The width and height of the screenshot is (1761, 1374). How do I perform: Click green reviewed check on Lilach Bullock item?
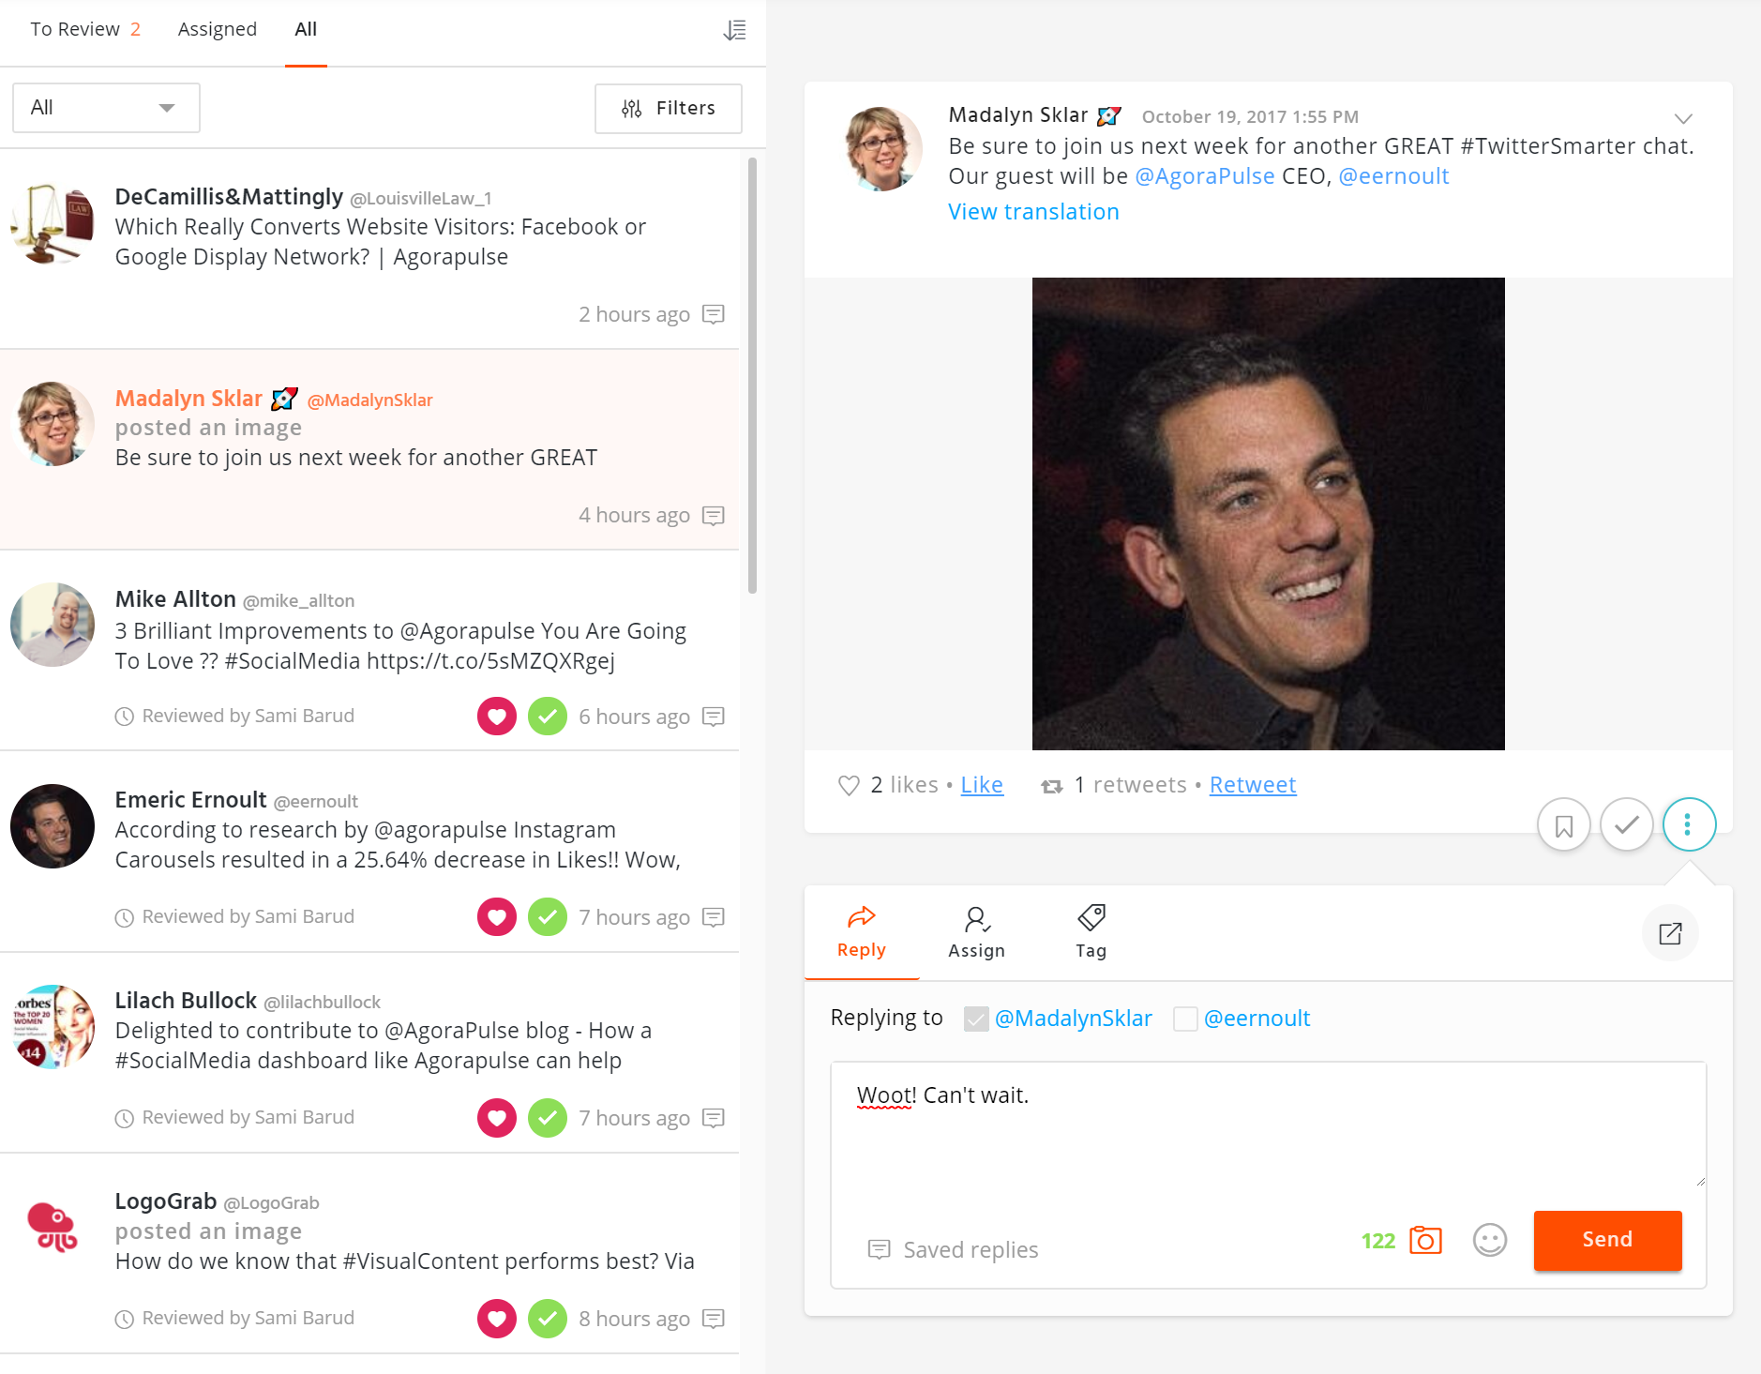[x=548, y=1118]
